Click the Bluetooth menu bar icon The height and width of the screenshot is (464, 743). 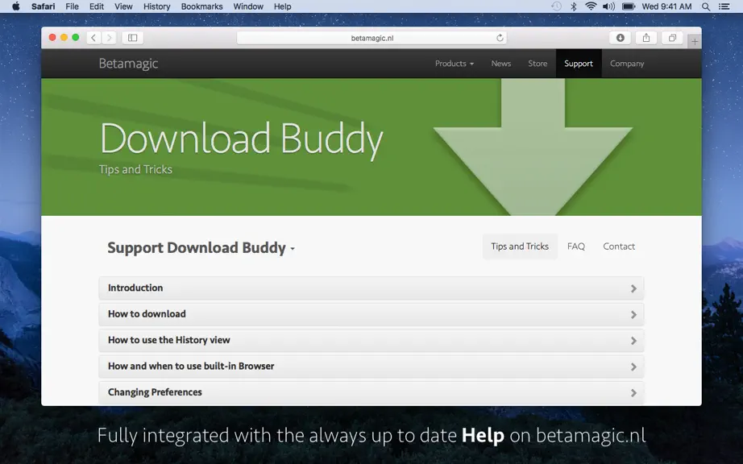[573, 6]
